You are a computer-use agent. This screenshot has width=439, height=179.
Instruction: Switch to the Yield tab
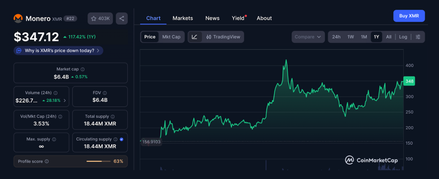(238, 18)
